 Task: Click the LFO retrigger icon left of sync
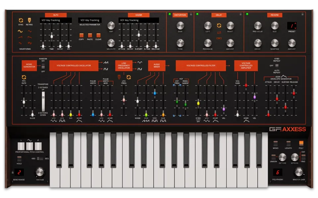pos(119,77)
